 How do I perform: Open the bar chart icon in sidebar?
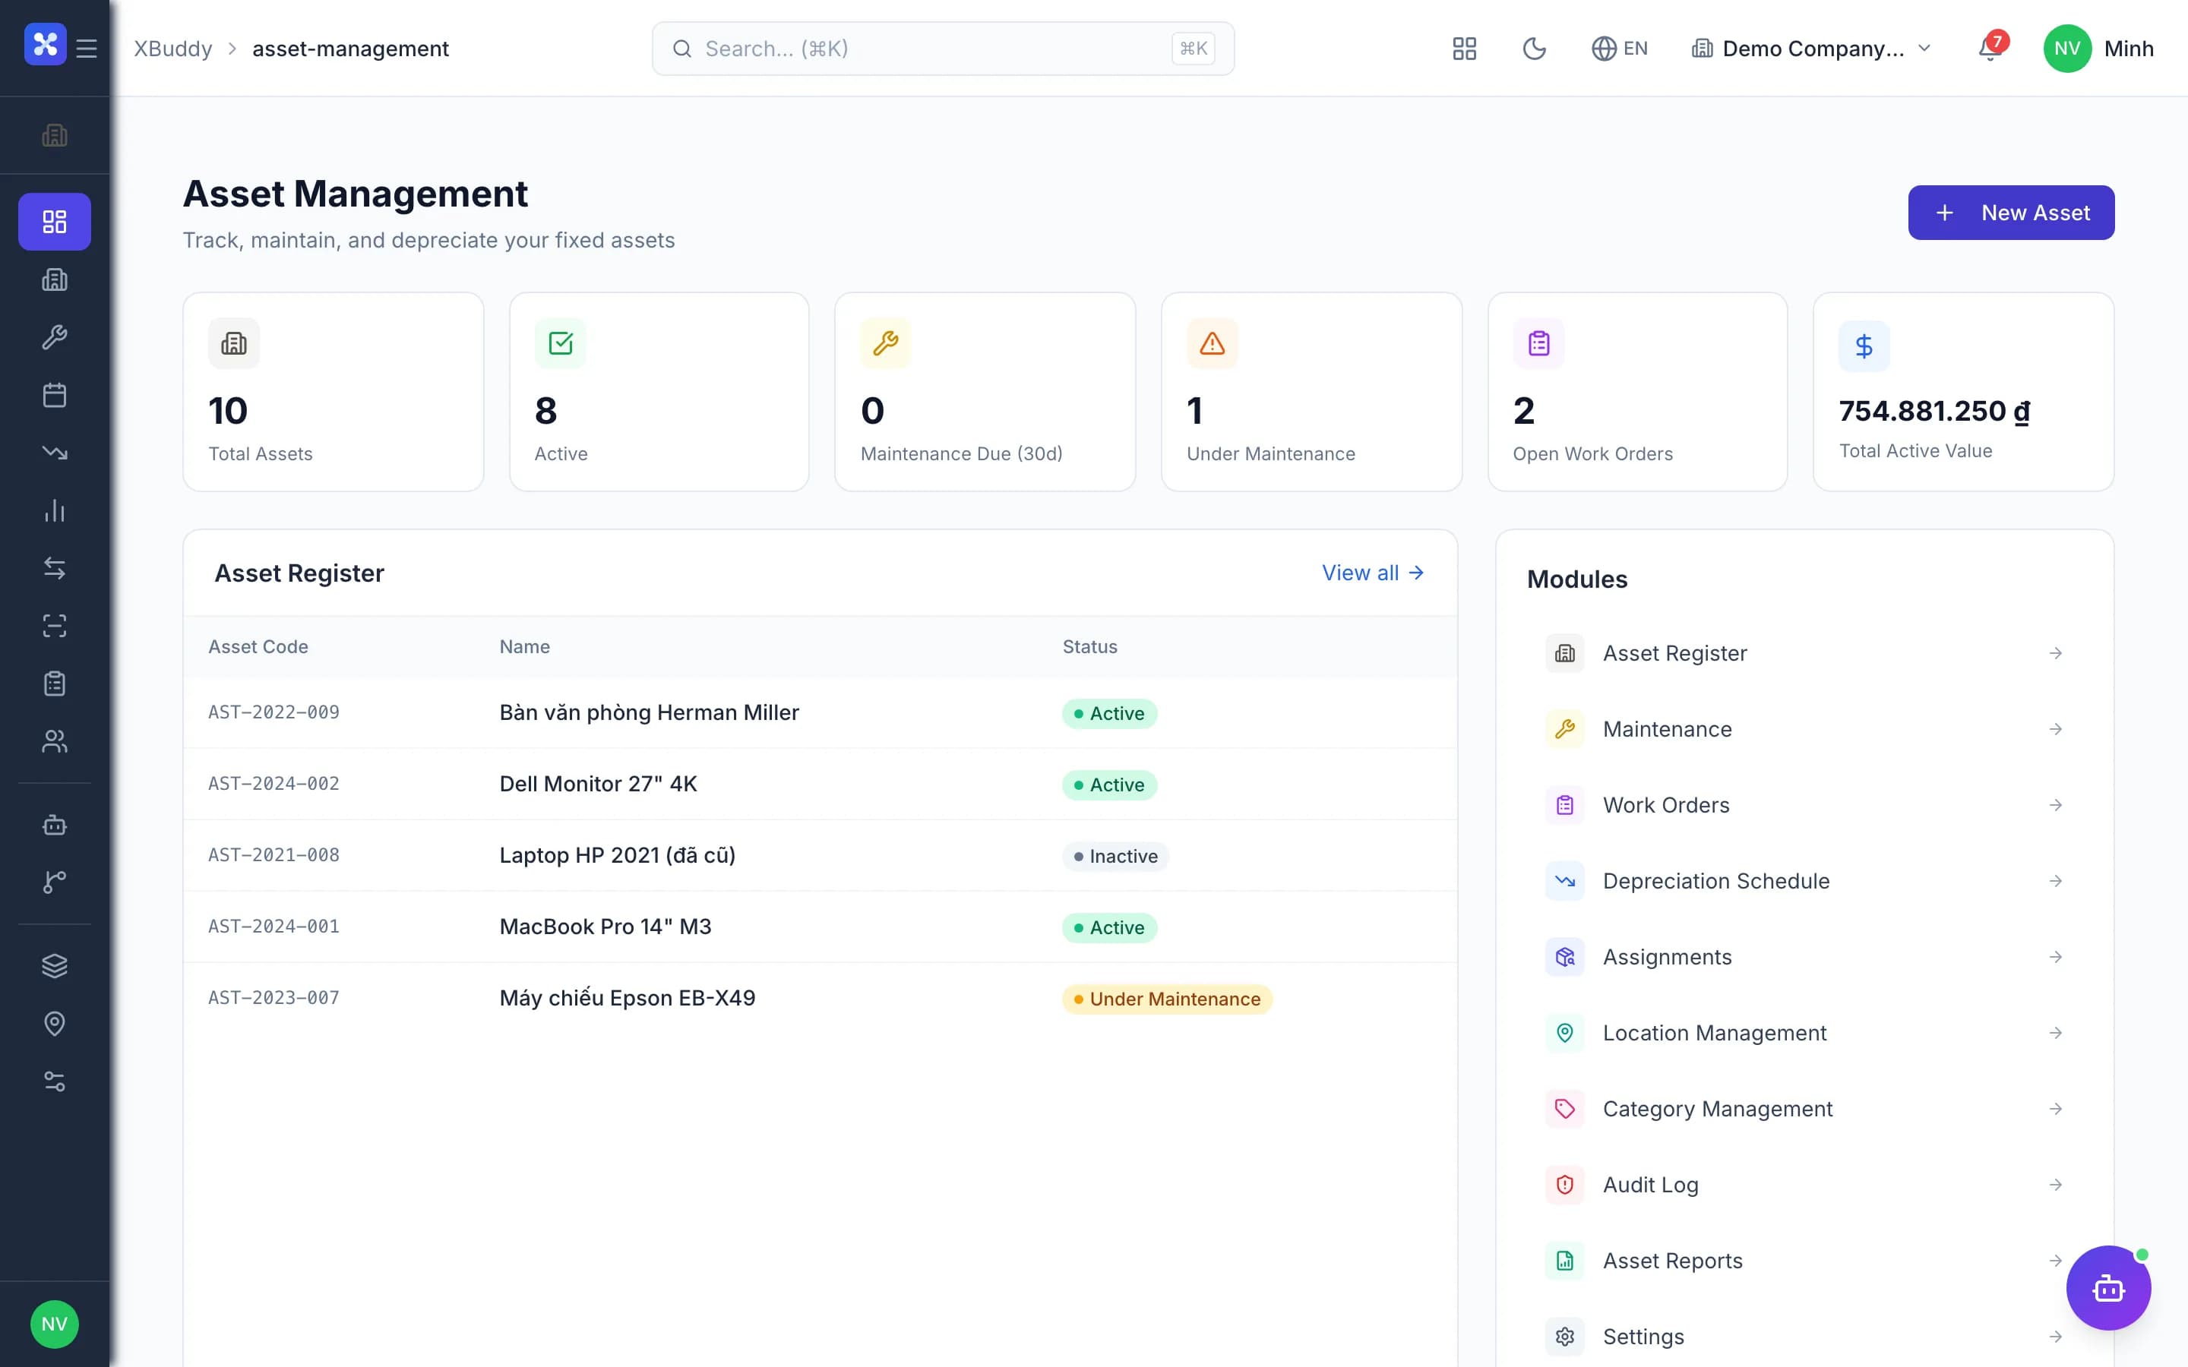point(54,511)
